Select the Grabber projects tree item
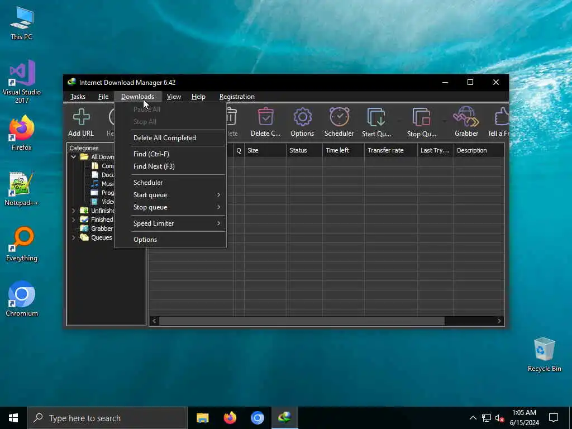This screenshot has height=429, width=572. (x=97, y=228)
